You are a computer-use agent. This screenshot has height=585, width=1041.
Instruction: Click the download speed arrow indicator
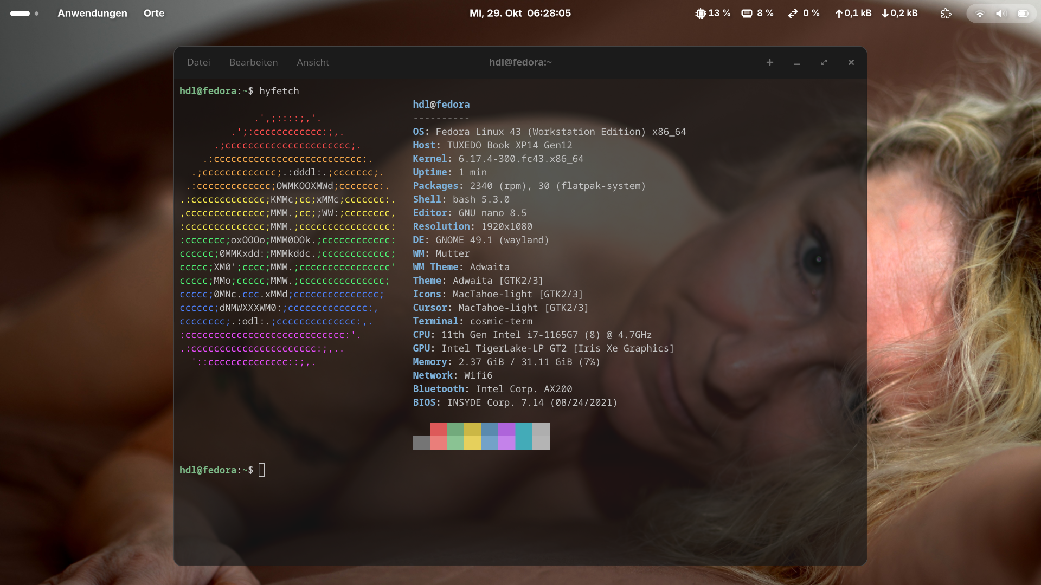[885, 14]
